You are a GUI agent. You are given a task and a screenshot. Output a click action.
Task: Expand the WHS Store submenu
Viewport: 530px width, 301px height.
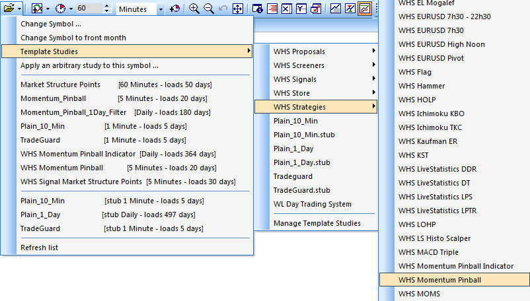(316, 93)
